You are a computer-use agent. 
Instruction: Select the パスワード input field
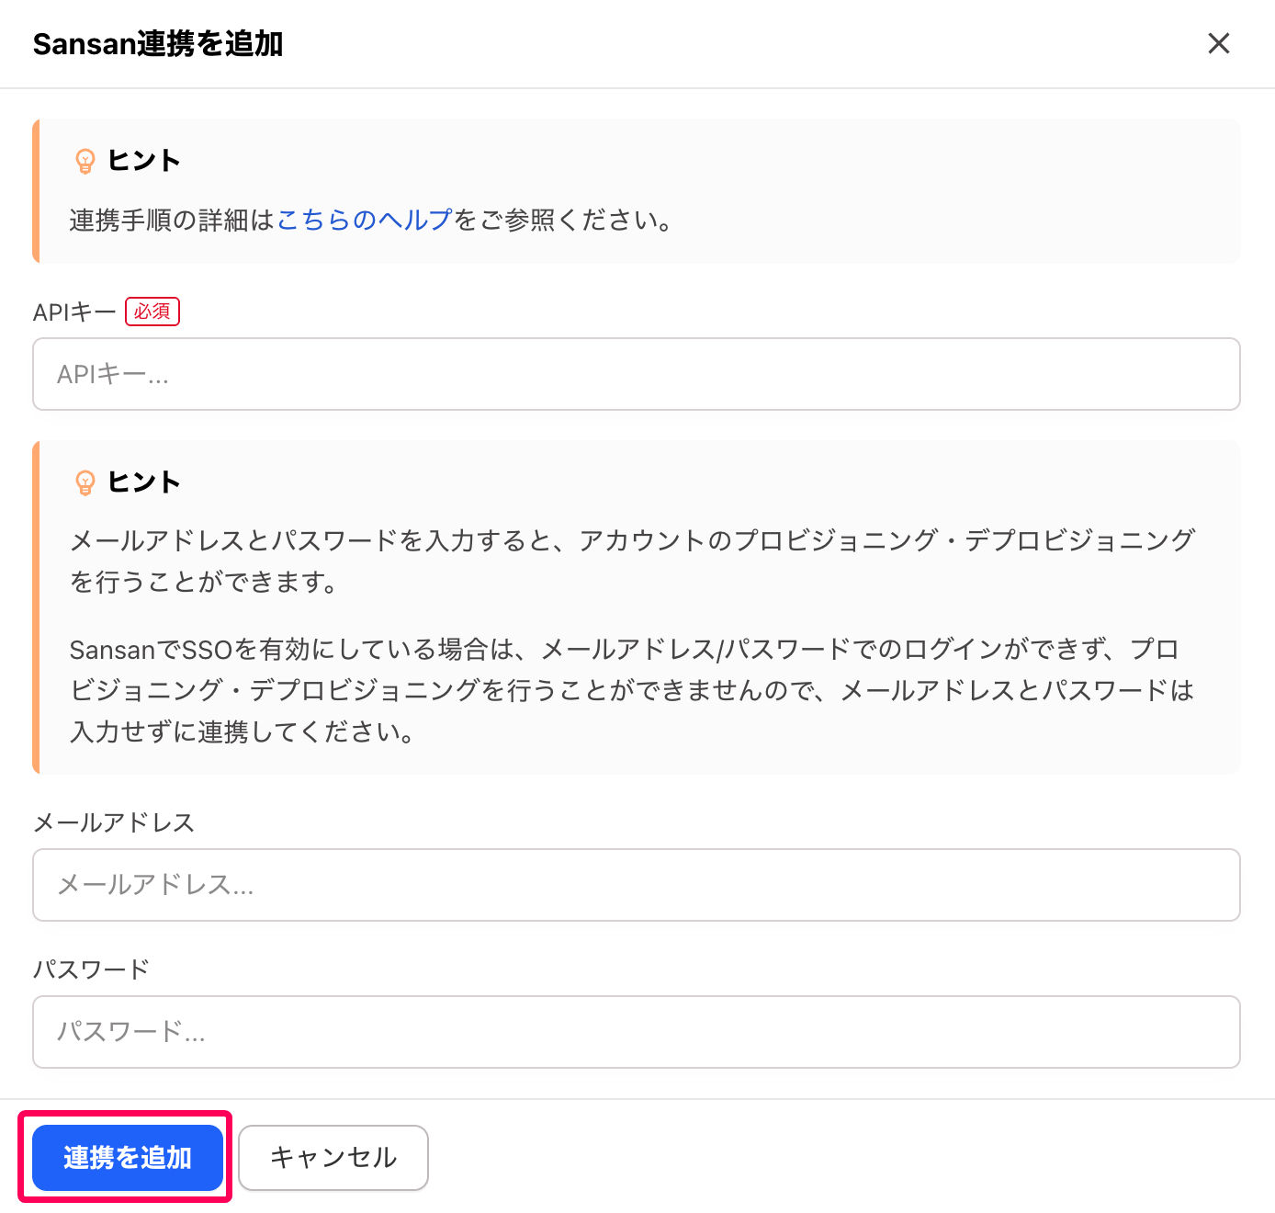tap(637, 1032)
